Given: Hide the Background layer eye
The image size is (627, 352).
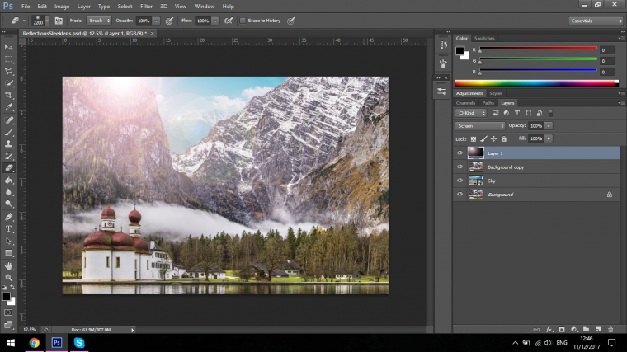Looking at the screenshot, I should (x=460, y=195).
